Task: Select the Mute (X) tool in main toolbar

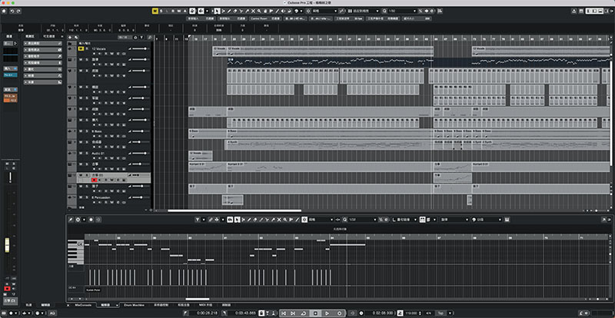Action: 254,11
